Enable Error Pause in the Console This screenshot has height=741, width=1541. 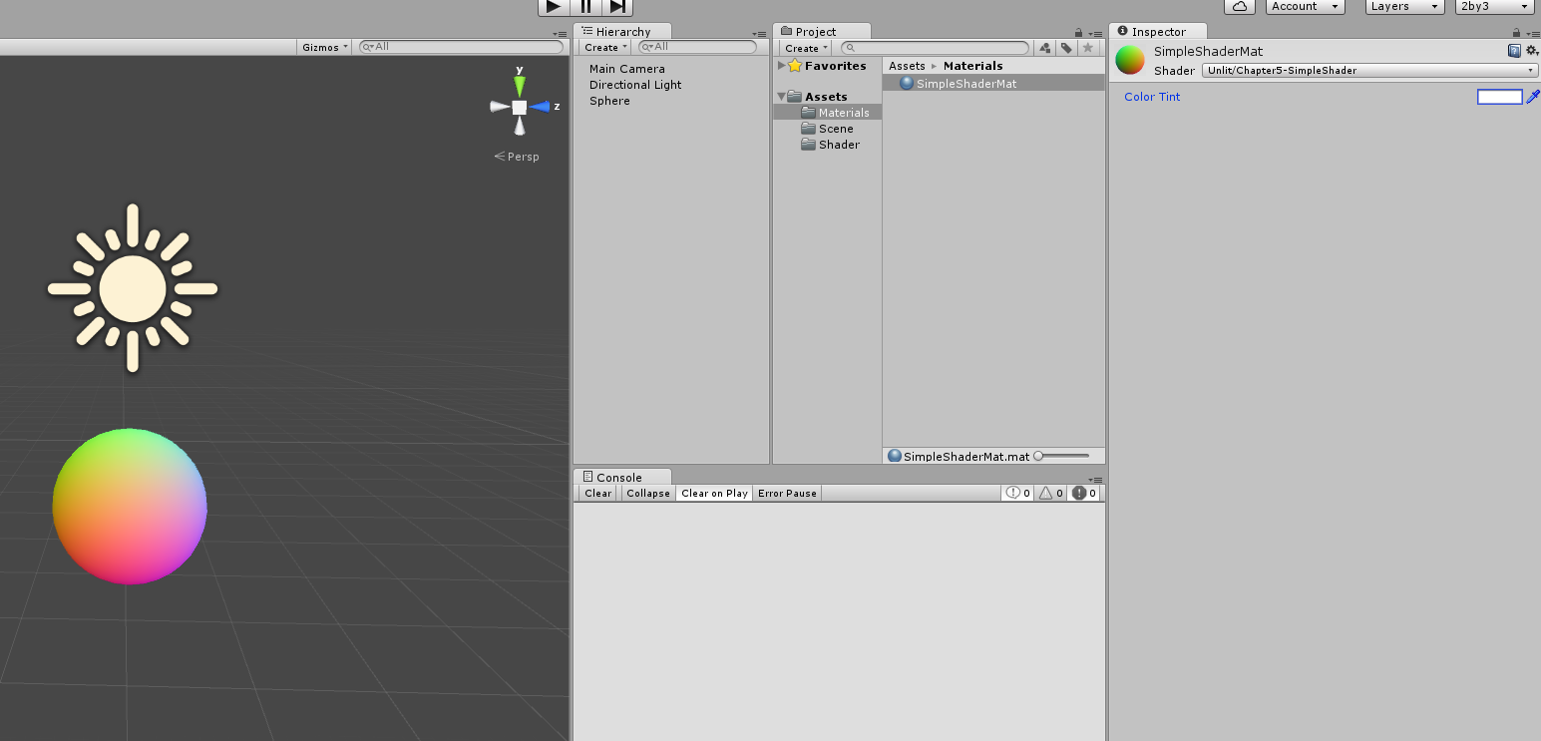coord(787,493)
